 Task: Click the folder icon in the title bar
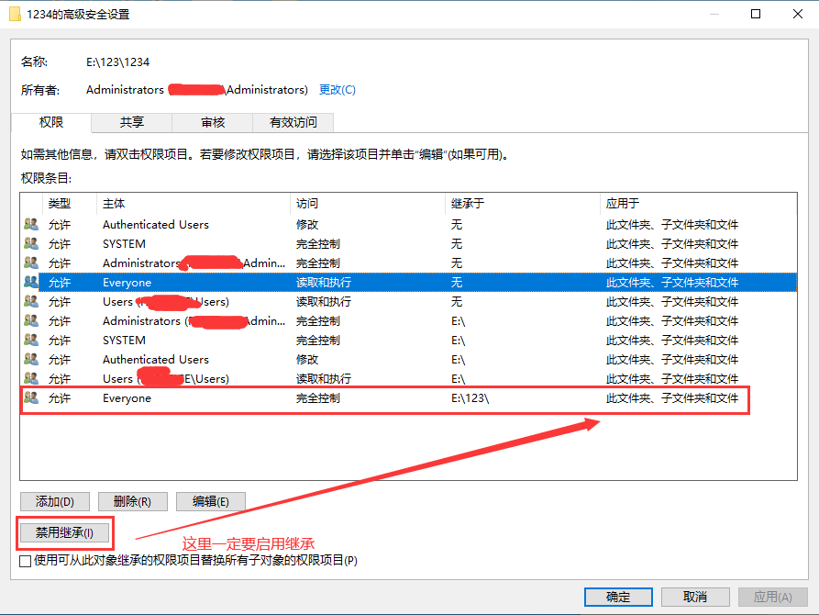click(x=15, y=13)
